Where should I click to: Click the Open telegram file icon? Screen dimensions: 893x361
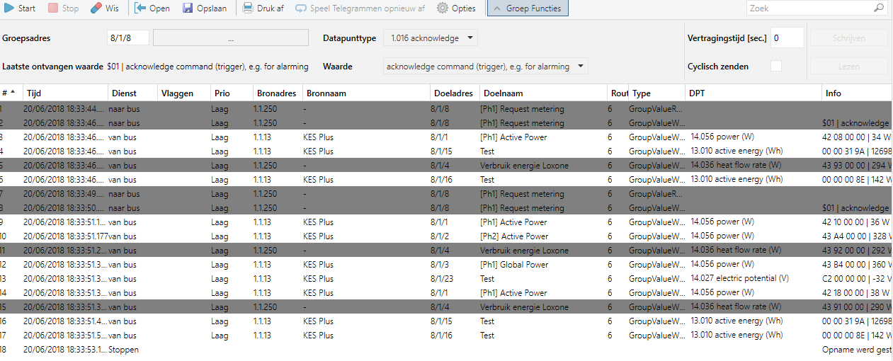pyautogui.click(x=140, y=8)
